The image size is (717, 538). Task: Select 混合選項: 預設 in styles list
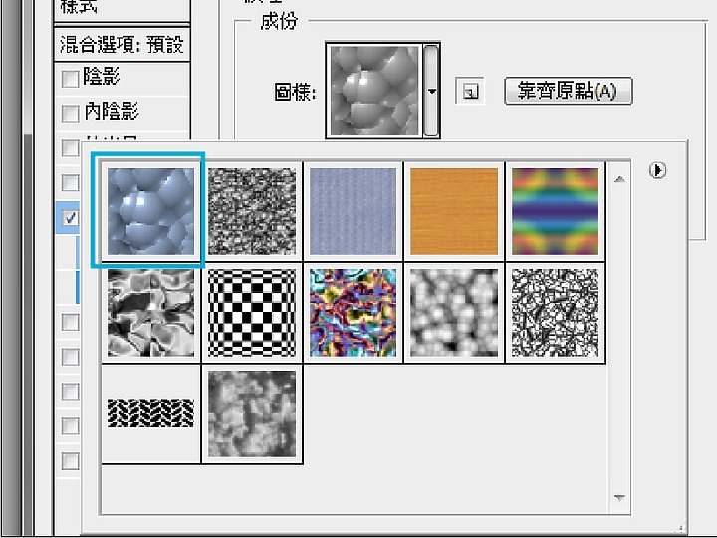121,45
